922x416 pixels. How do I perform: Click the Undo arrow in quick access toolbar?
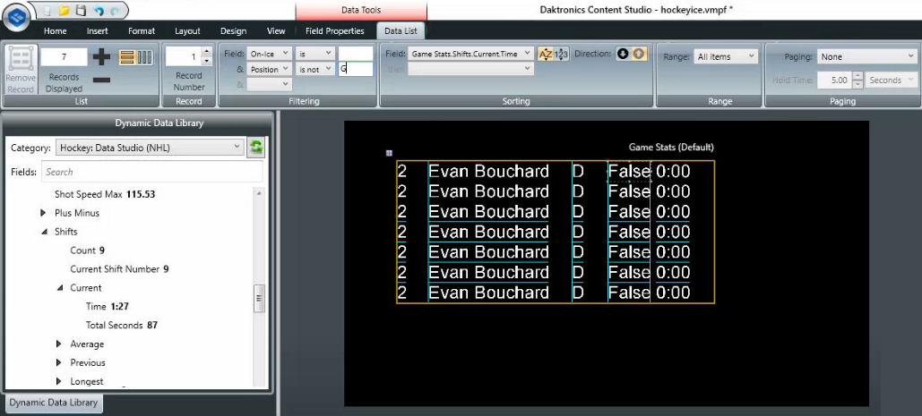[x=98, y=11]
